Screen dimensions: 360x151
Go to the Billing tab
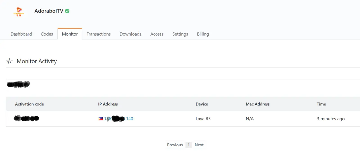pos(203,34)
